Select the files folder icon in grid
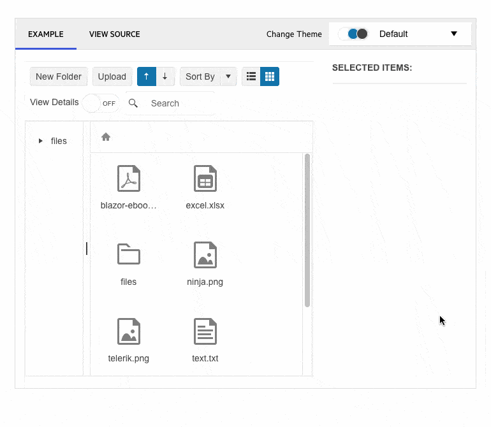This screenshot has width=491, height=427. point(128,254)
